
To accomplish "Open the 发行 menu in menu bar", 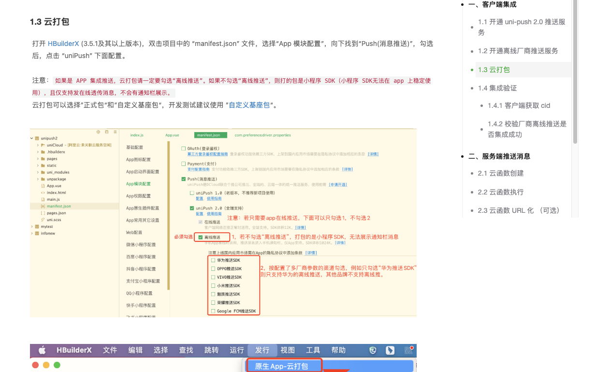I will (x=262, y=350).
